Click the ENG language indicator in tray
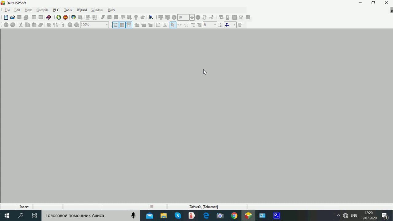The width and height of the screenshot is (393, 221). pyautogui.click(x=354, y=215)
